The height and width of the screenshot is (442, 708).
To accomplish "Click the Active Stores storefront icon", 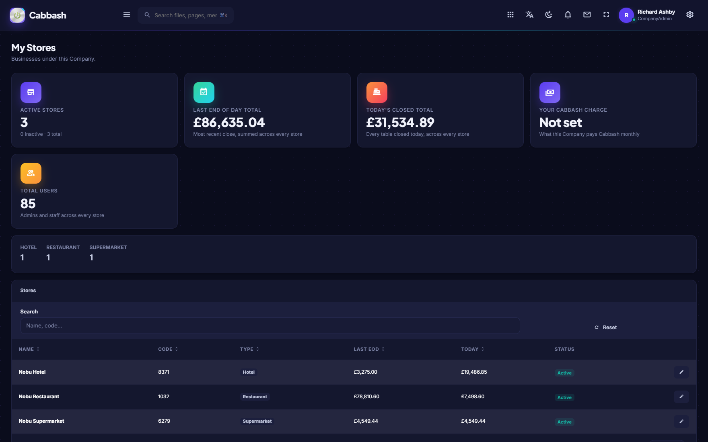I will 31,92.
